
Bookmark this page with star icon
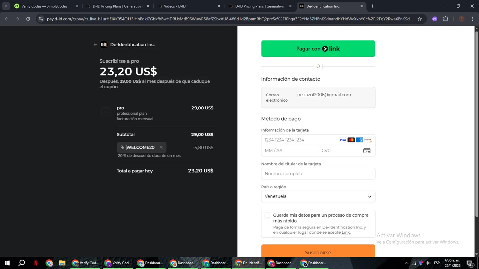[x=420, y=19]
